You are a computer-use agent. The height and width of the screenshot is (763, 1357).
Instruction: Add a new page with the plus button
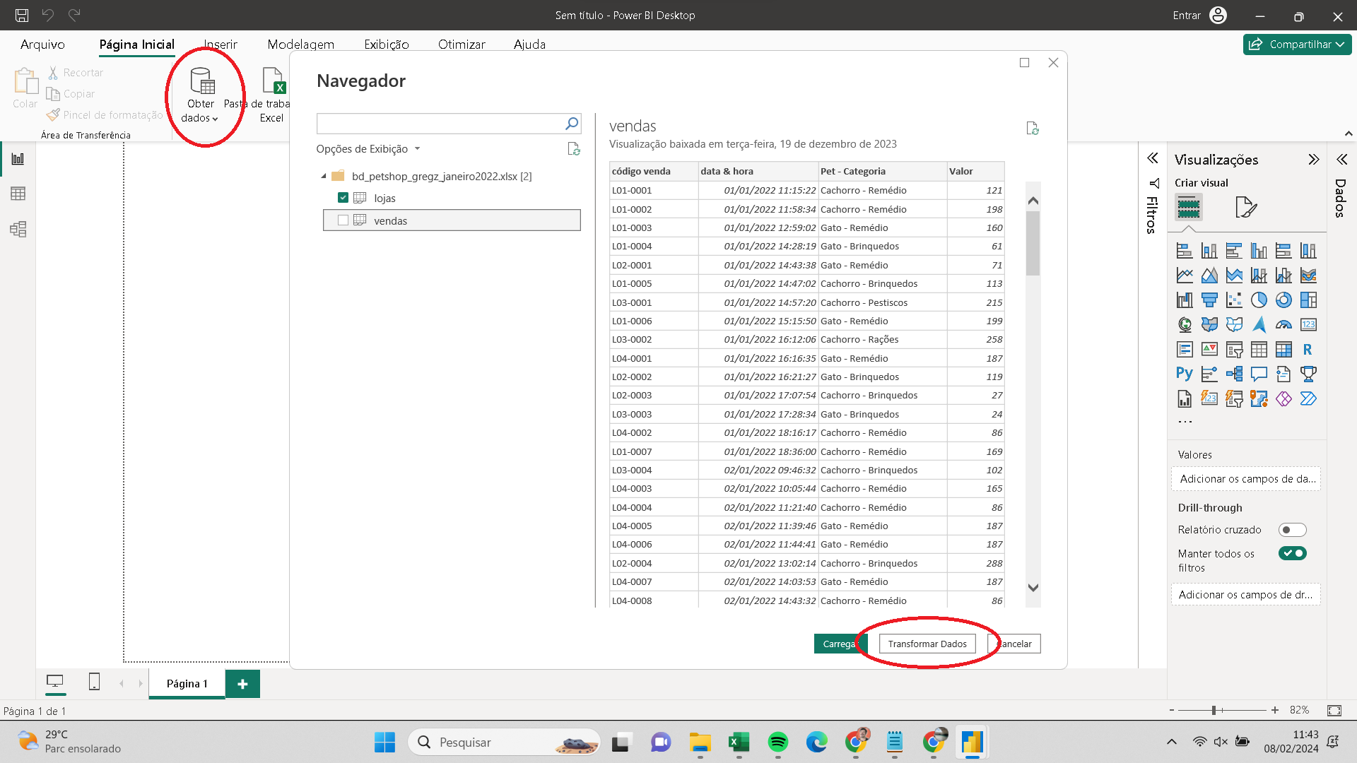tap(242, 684)
